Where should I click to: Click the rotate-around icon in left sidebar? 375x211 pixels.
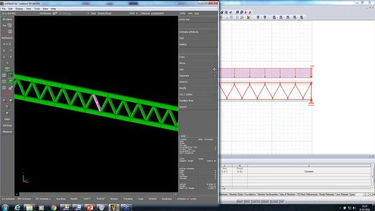point(7,107)
